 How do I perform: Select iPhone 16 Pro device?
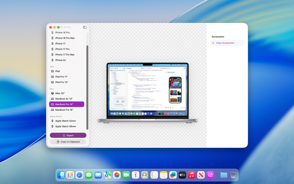67,32
